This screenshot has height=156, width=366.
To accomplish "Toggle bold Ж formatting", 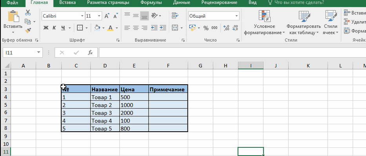I will (46, 28).
